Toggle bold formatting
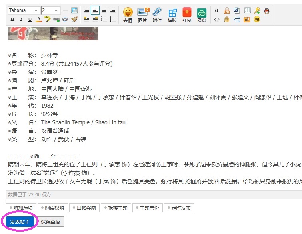 12,19
